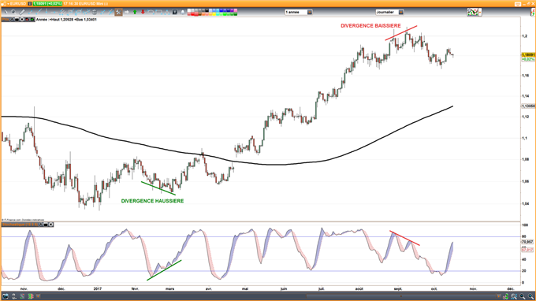Toggle the highlighted tools wrench icon

tap(118, 12)
